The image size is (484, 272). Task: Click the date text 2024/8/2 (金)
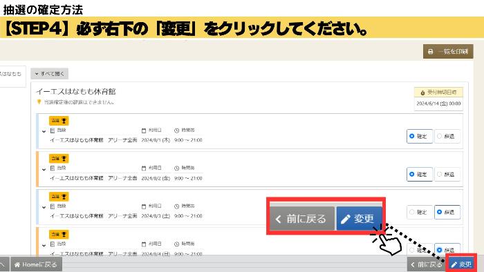[x=156, y=178]
